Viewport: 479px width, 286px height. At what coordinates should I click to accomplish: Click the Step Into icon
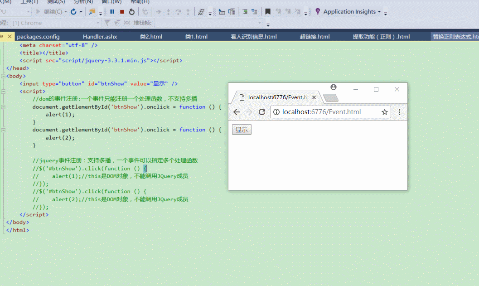click(x=168, y=12)
